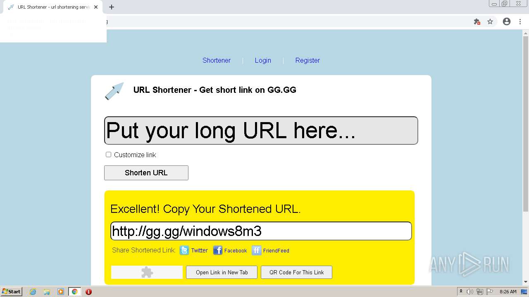This screenshot has height=297, width=529.
Task: Go to the Shortener menu link
Action: [217, 60]
